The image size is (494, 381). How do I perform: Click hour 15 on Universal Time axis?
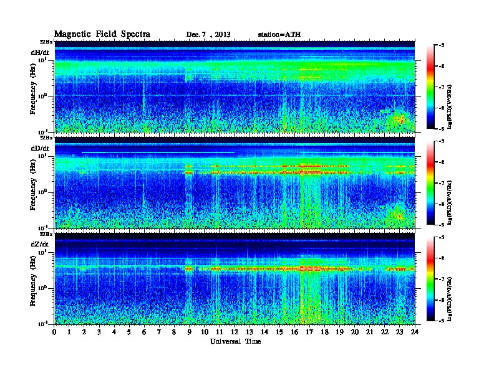click(x=279, y=332)
